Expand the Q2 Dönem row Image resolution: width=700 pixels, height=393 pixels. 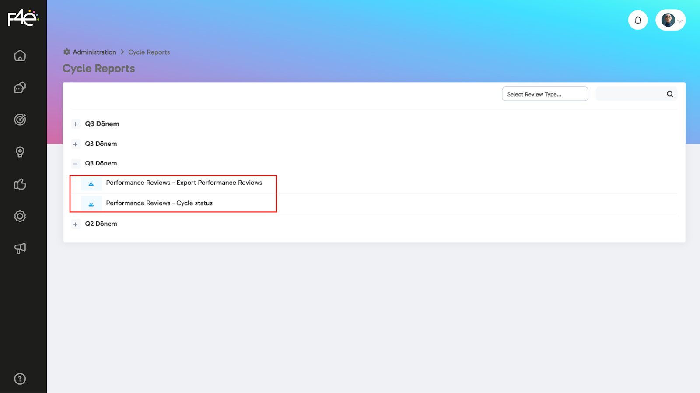76,224
